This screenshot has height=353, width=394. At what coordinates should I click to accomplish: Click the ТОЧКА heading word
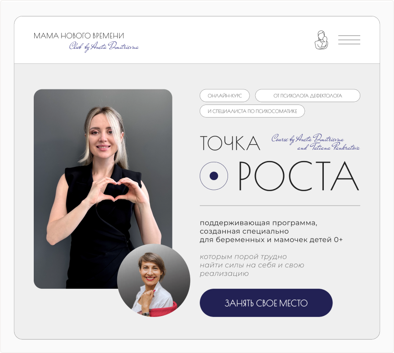point(230,143)
